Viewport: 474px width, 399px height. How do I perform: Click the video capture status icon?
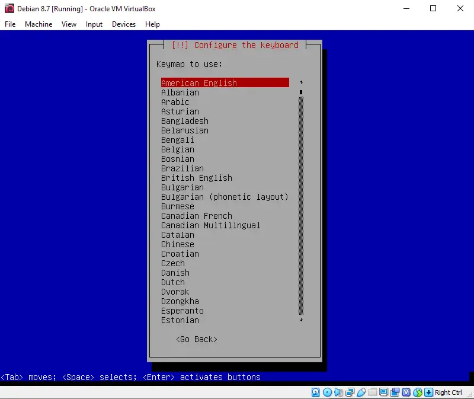(395, 392)
